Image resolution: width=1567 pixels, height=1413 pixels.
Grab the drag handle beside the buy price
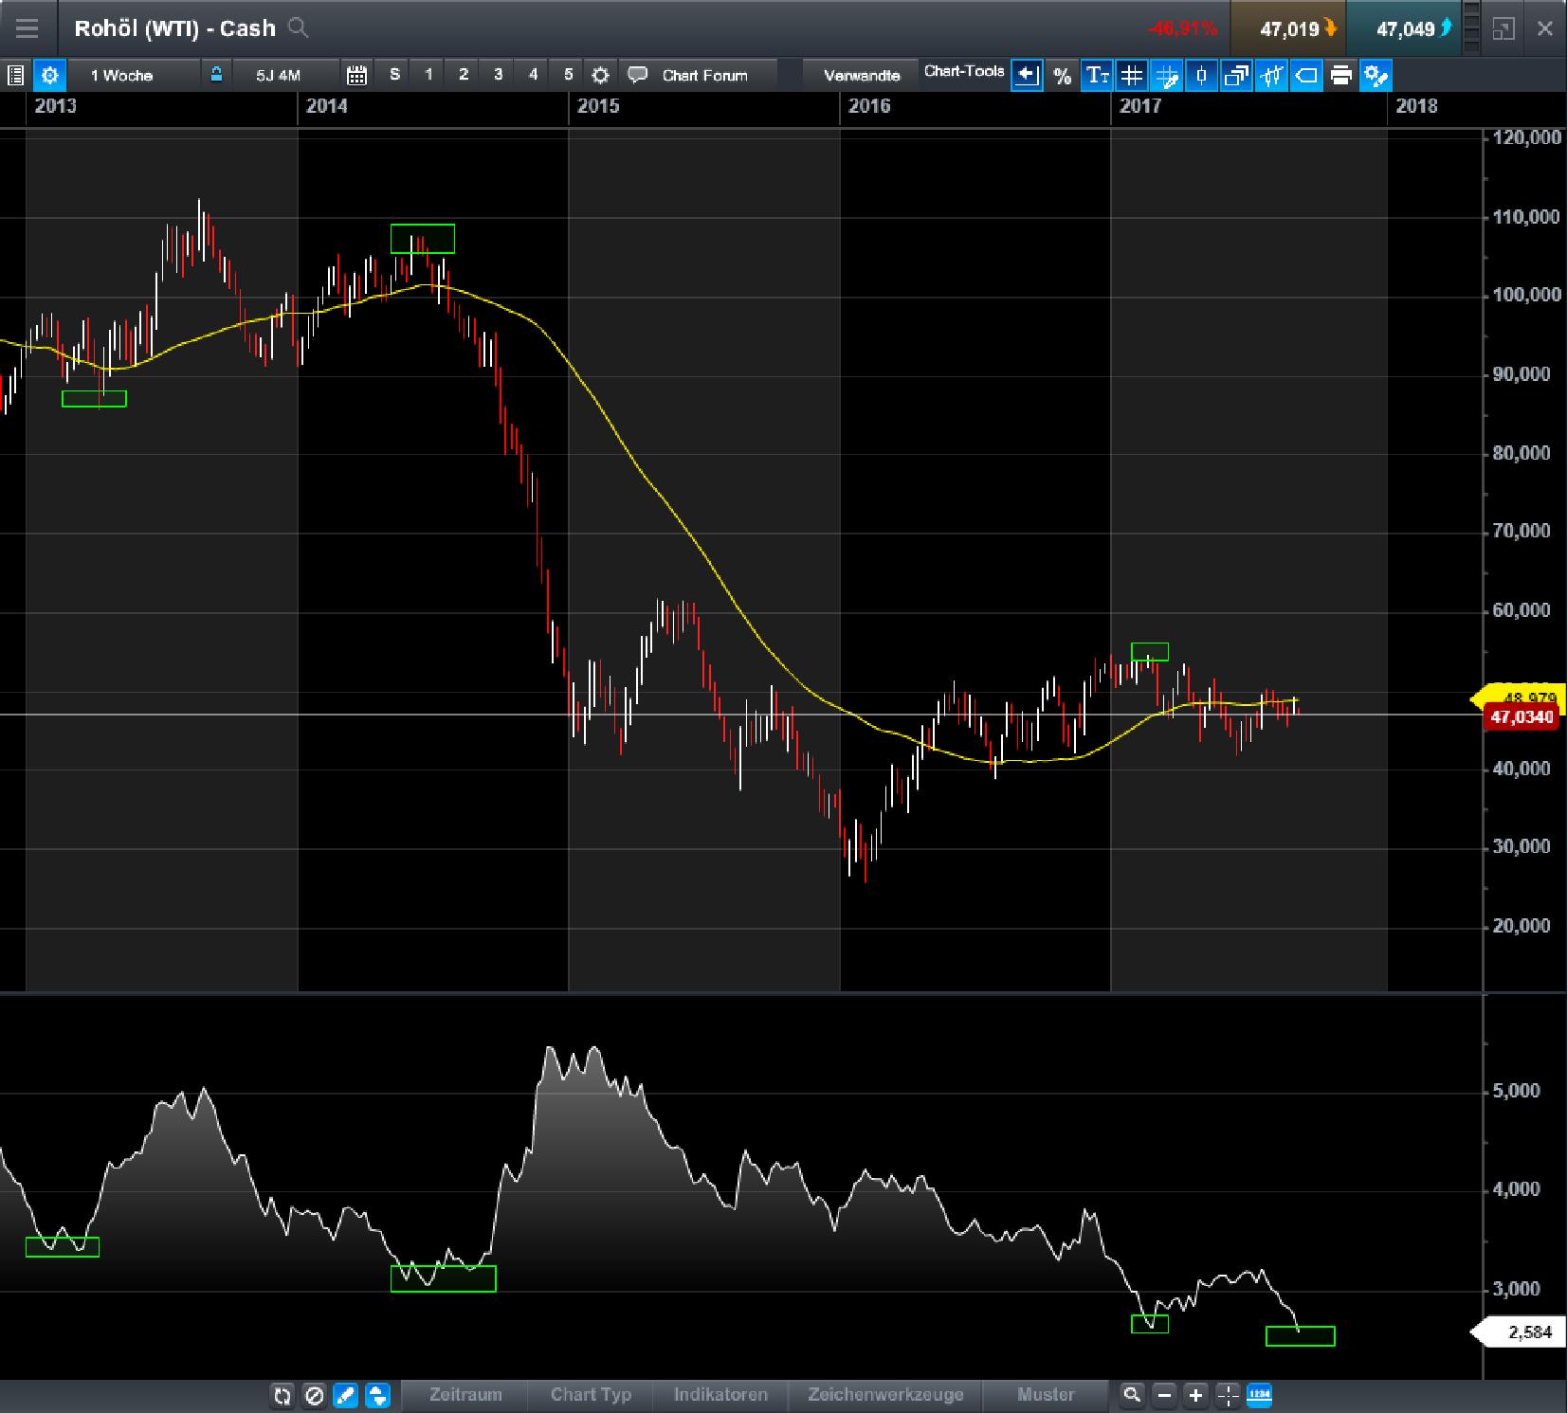(1471, 28)
